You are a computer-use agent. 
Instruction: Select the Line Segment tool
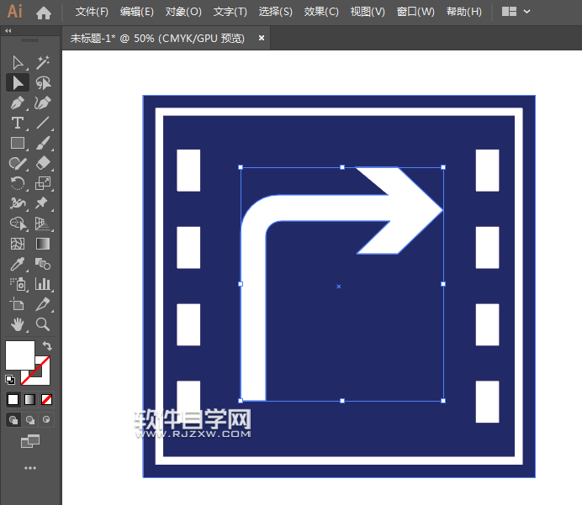[43, 123]
